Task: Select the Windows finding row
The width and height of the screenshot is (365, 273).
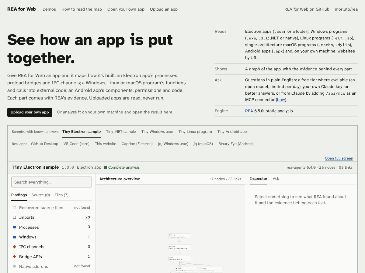Action: tap(51, 237)
